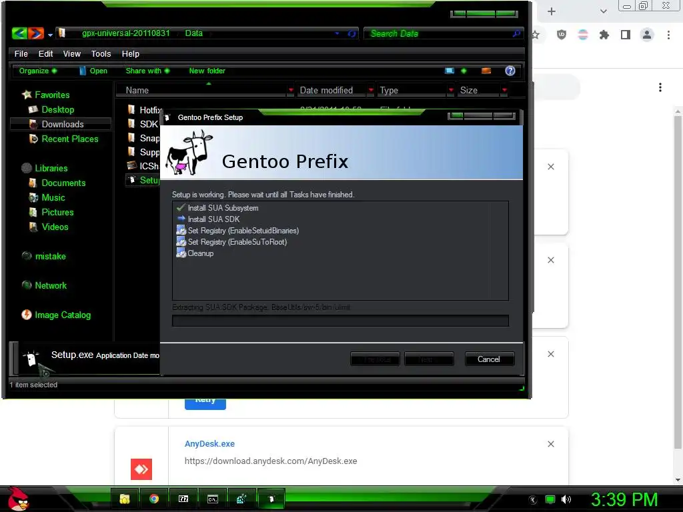This screenshot has height=512, width=683.
Task: Open the address bar history dropdown
Action: coord(337,33)
